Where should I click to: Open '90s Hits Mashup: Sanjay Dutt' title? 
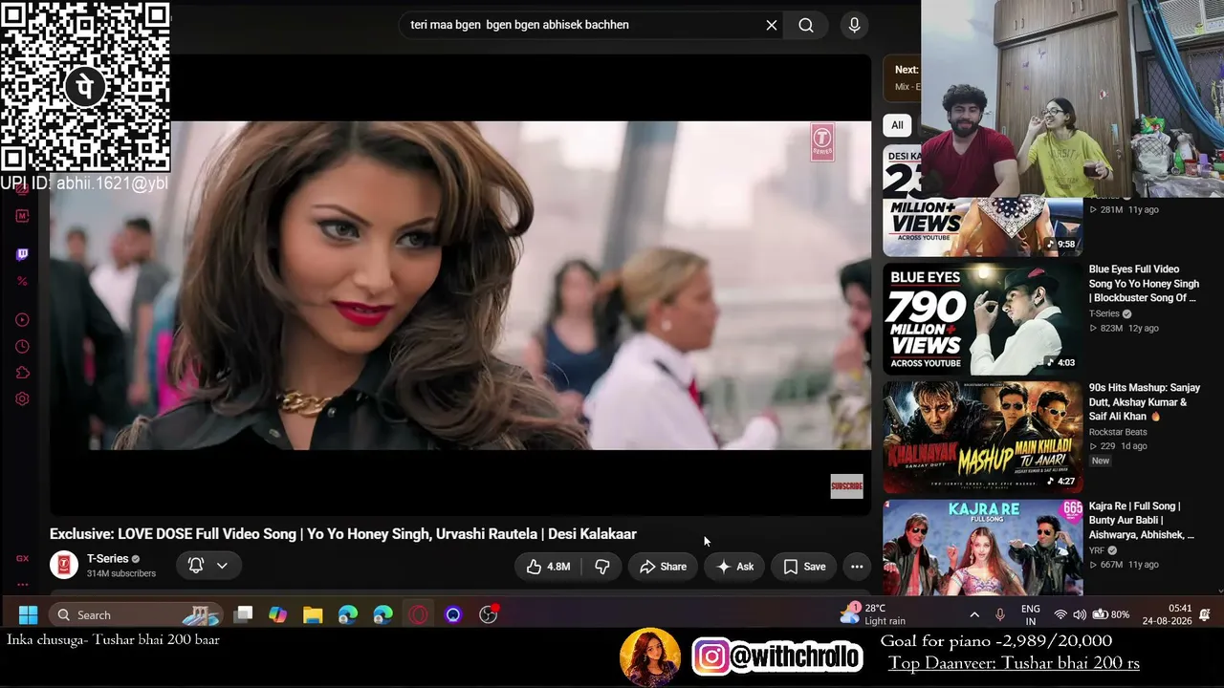1144,402
